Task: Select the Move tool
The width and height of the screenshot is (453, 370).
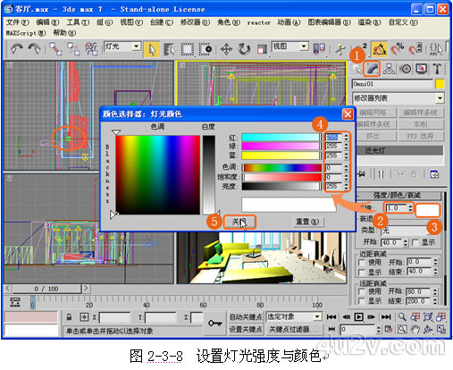Action: [x=226, y=49]
